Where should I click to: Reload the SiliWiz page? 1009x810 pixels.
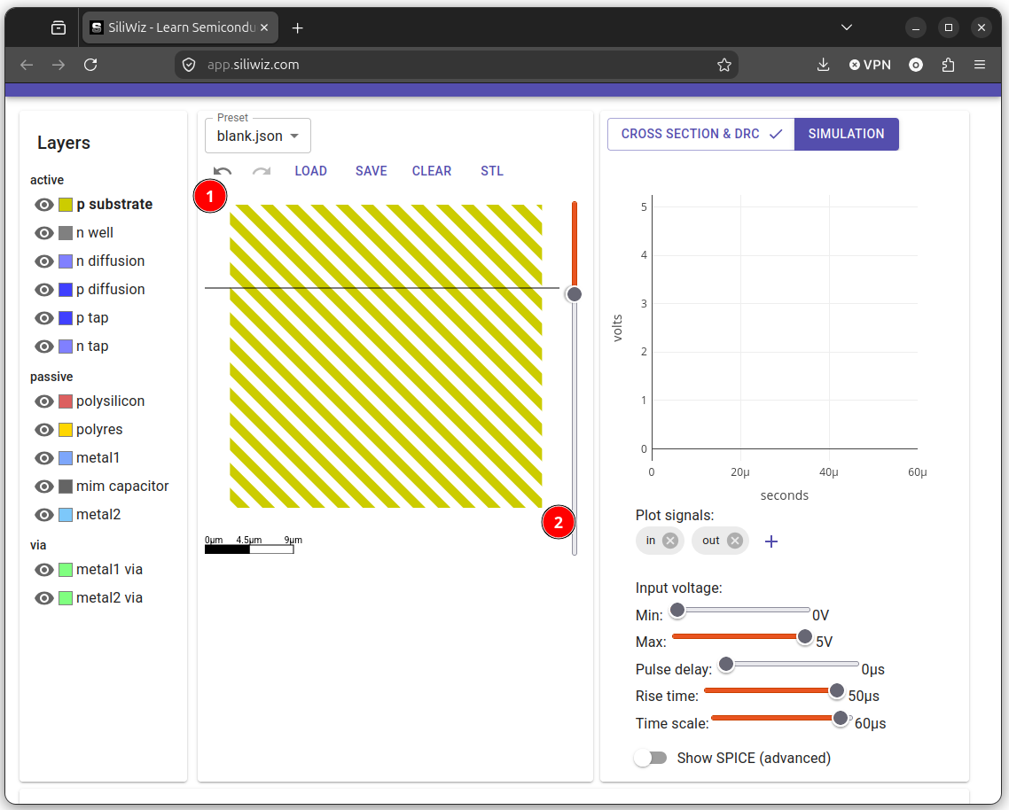click(x=90, y=65)
